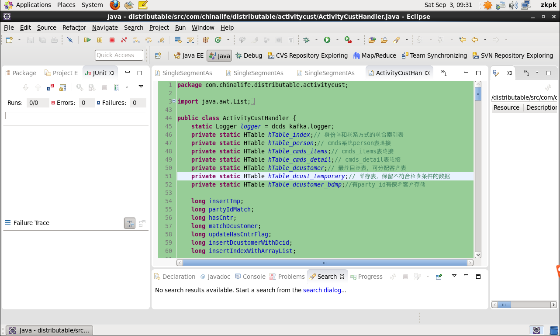
Task: Click Failure Trace filter stack trace icon
Action: pos(130,223)
